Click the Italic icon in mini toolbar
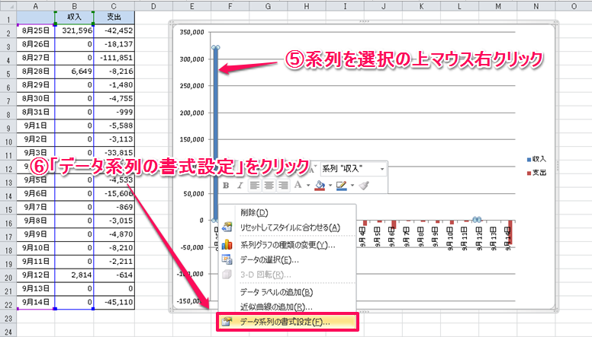592x337 pixels. 240,185
